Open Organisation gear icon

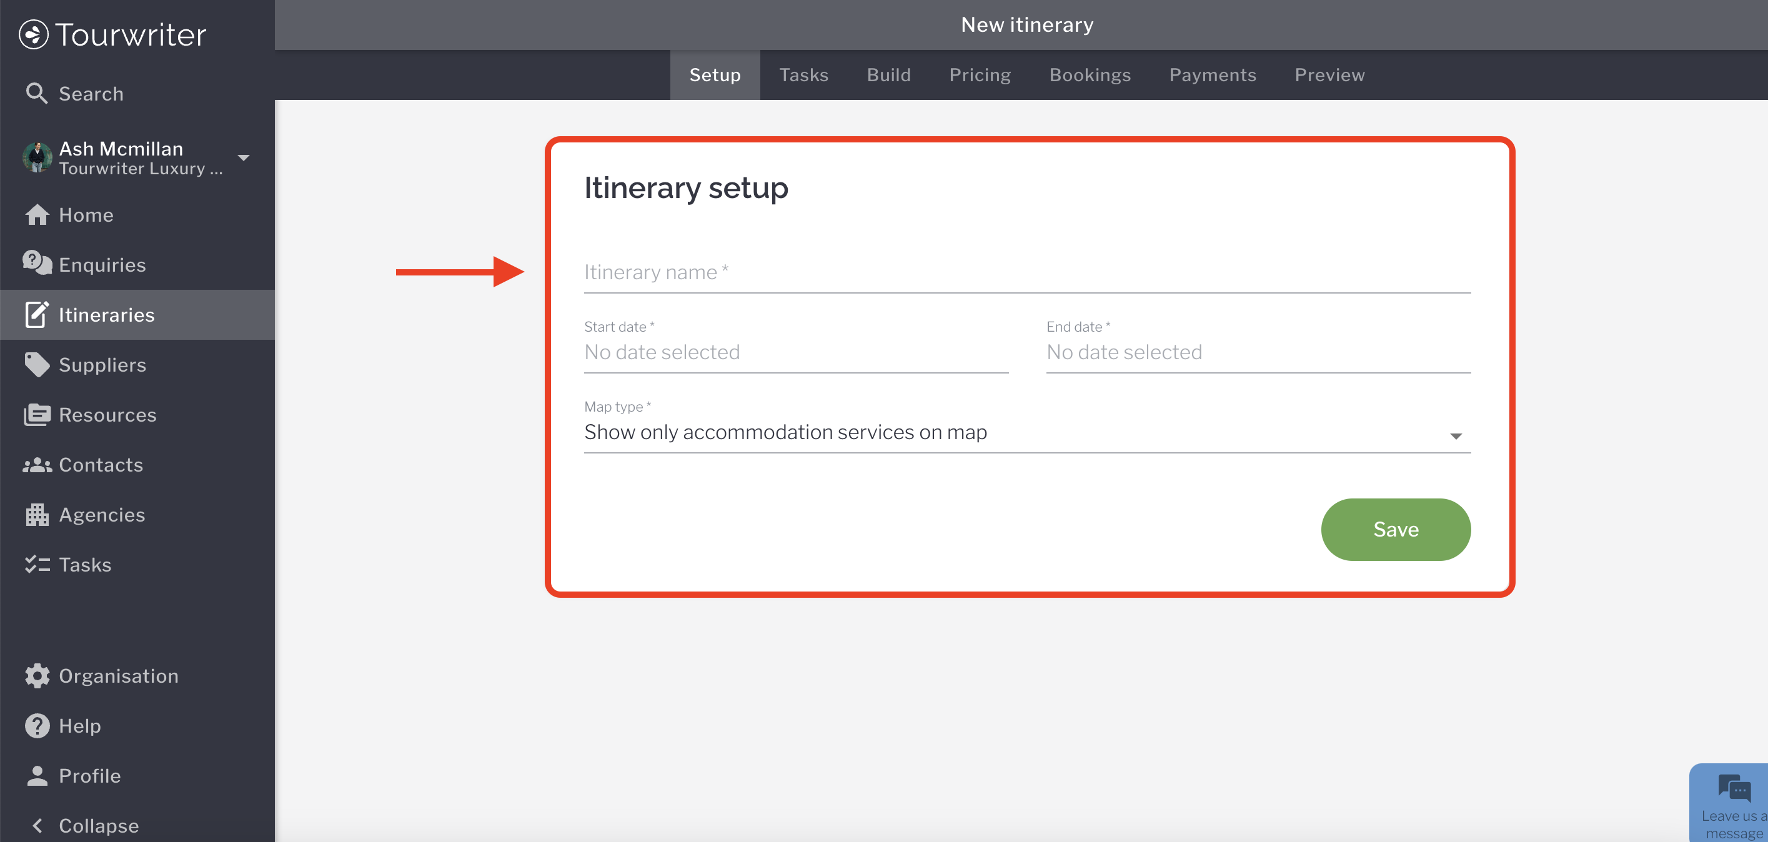pos(37,676)
